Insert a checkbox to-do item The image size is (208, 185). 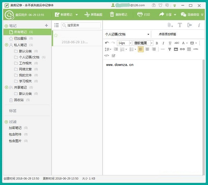point(113,55)
